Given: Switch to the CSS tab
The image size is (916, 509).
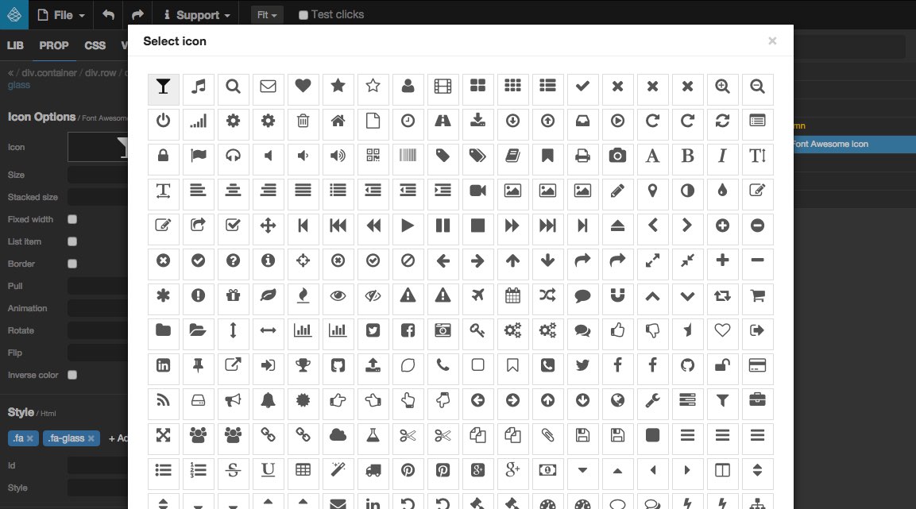Looking at the screenshot, I should [95, 45].
